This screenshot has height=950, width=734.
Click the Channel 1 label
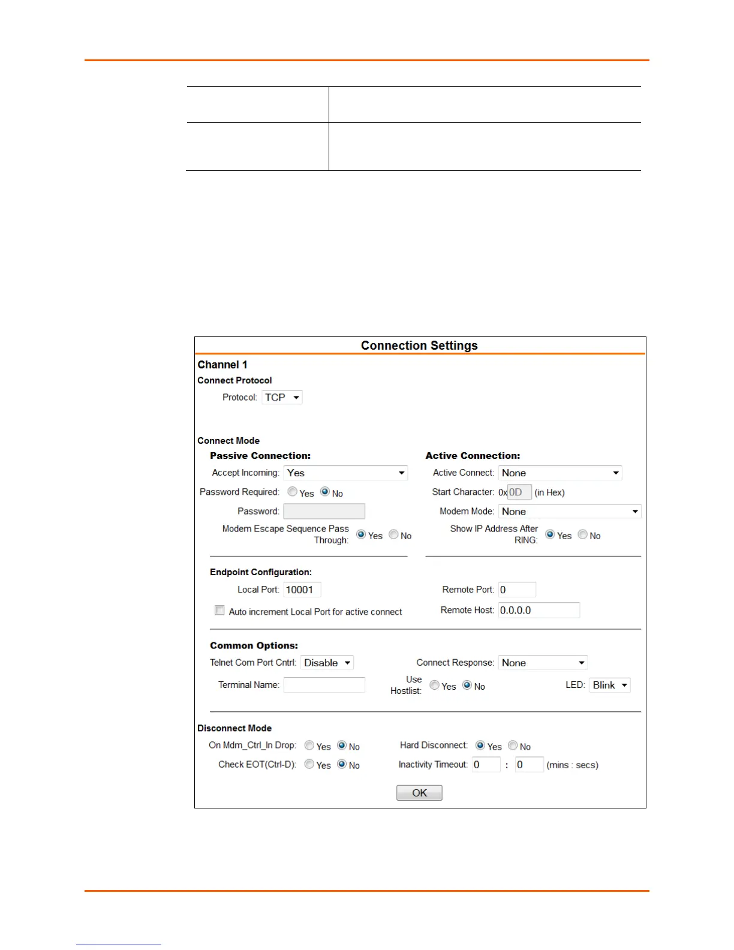click(x=222, y=365)
